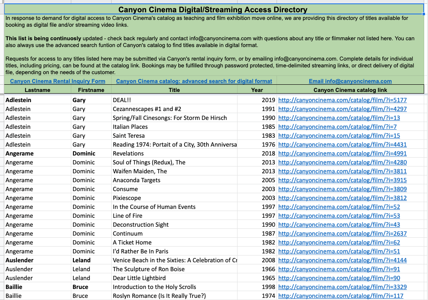Select the Title column header cell
This screenshot has height=300, width=428.
(174, 90)
